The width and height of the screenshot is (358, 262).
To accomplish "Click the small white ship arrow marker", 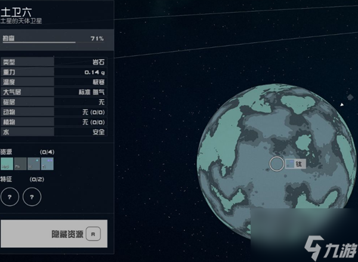I will click(x=342, y=104).
